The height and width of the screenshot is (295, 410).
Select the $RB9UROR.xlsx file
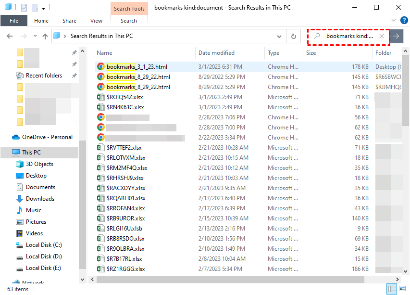[126, 218]
